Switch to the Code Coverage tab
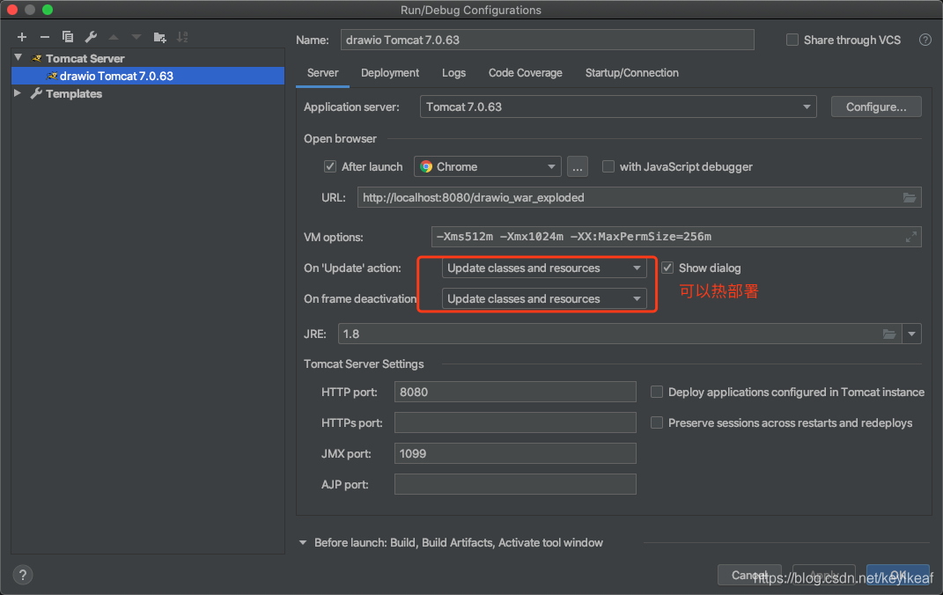943x595 pixels. pyautogui.click(x=525, y=73)
